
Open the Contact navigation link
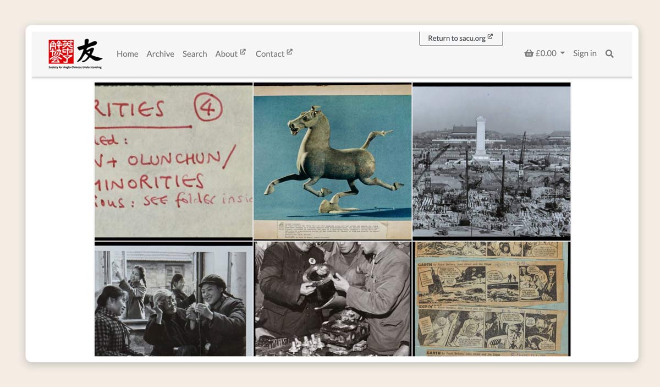269,53
